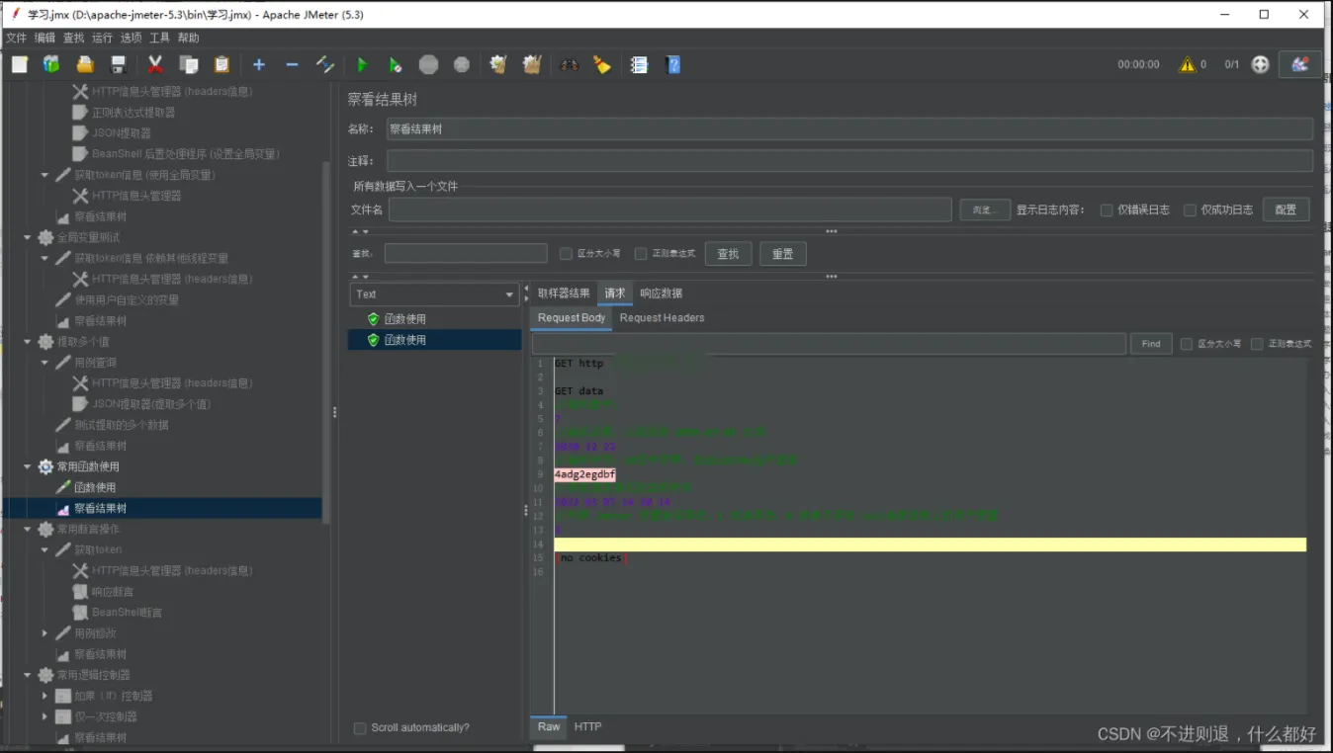Click the Shutdown test icon
This screenshot has height=753, width=1333.
coord(462,64)
